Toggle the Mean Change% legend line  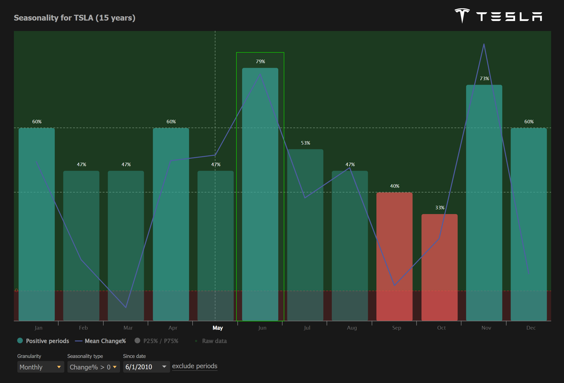click(x=79, y=341)
